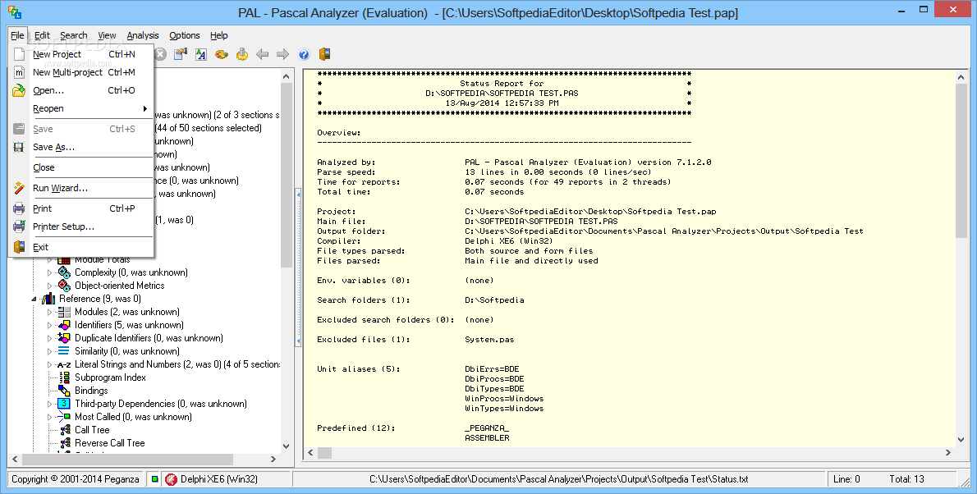
Task: Click the Save As disk icon
Action: (x=20, y=147)
